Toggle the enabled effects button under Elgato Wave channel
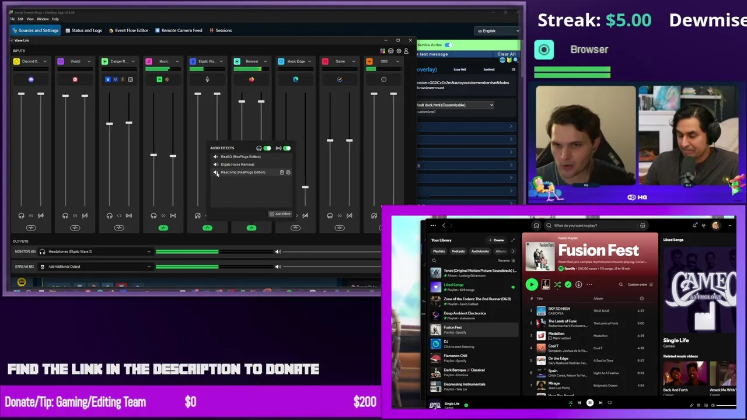 click(207, 228)
